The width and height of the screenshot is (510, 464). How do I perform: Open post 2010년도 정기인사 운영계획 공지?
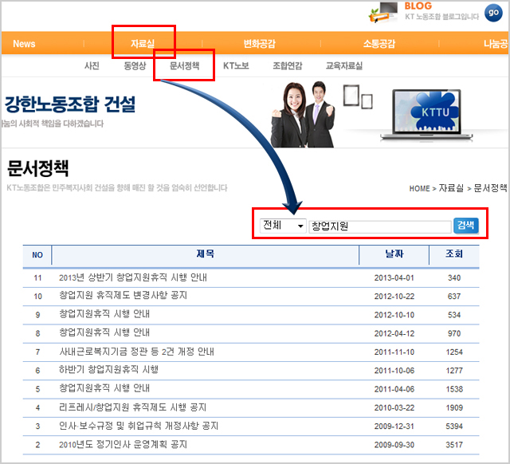(123, 444)
